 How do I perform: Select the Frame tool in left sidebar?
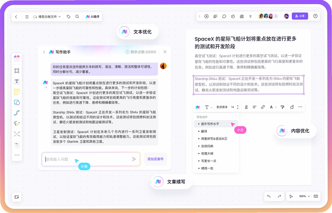[17, 70]
